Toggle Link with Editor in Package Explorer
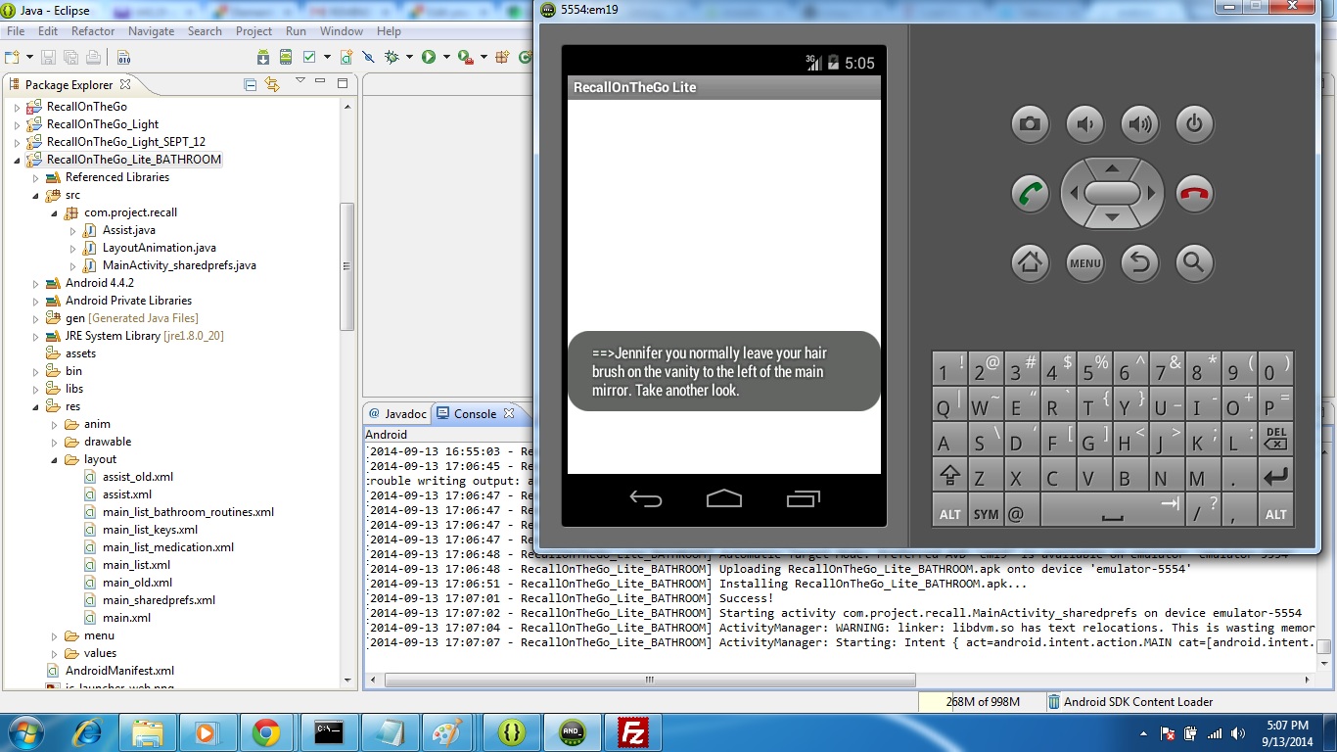 point(272,84)
